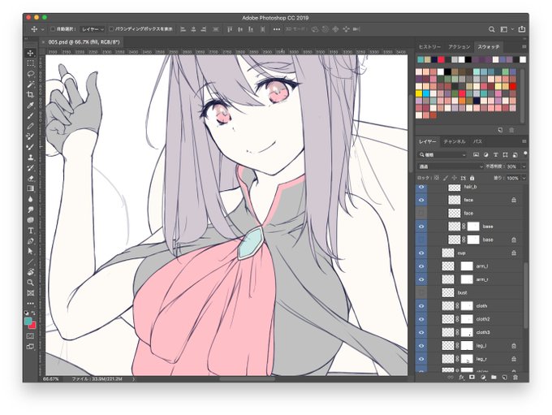Viewport: 552px width, 415px height.
Task: Toggle the lock all layer option
Action: tap(472, 178)
